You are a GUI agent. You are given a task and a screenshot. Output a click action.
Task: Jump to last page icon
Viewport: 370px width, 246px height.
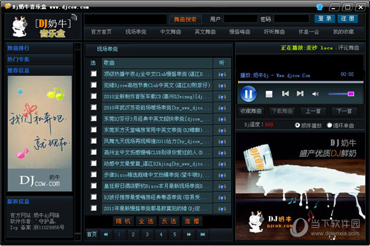tap(203, 234)
